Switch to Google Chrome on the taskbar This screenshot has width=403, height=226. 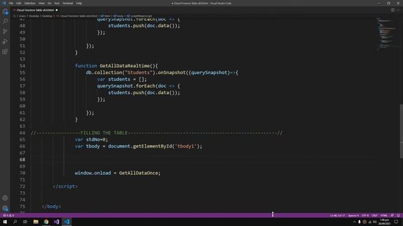(46, 222)
